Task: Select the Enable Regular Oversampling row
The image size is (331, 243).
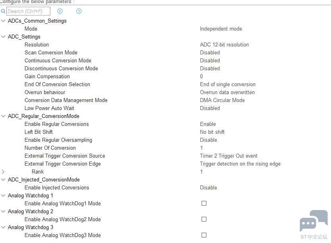Action: (165, 140)
